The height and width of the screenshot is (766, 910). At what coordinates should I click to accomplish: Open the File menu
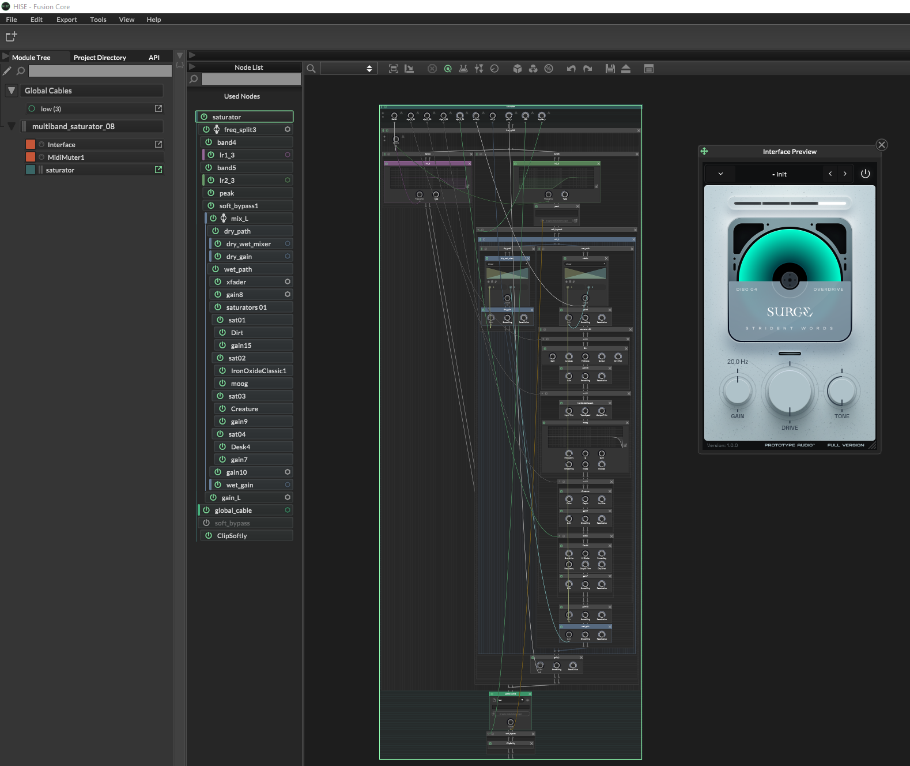[12, 20]
